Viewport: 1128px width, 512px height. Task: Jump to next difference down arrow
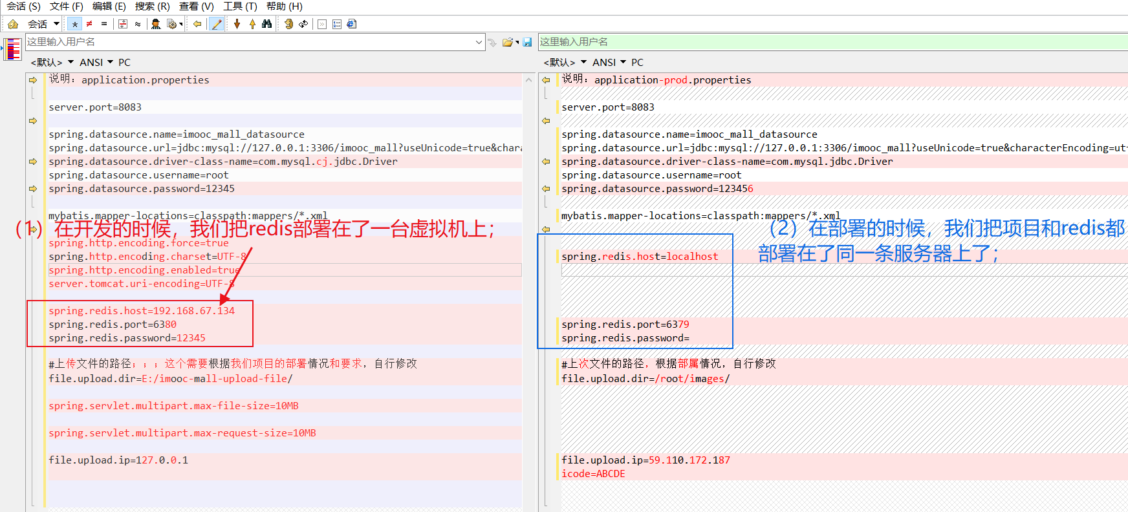237,24
